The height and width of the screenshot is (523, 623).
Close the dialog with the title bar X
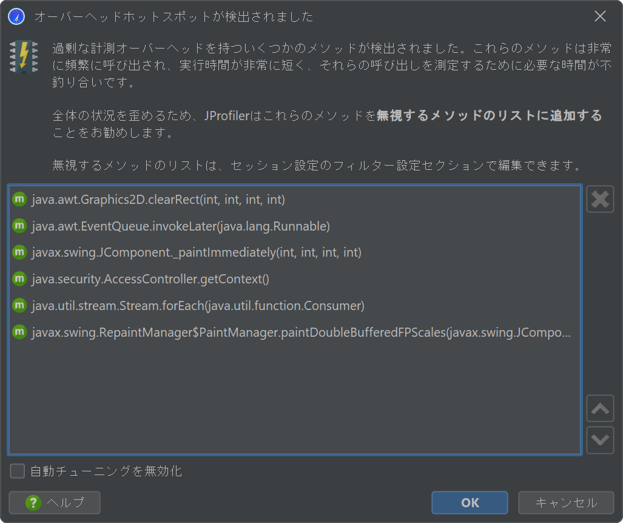(x=600, y=16)
